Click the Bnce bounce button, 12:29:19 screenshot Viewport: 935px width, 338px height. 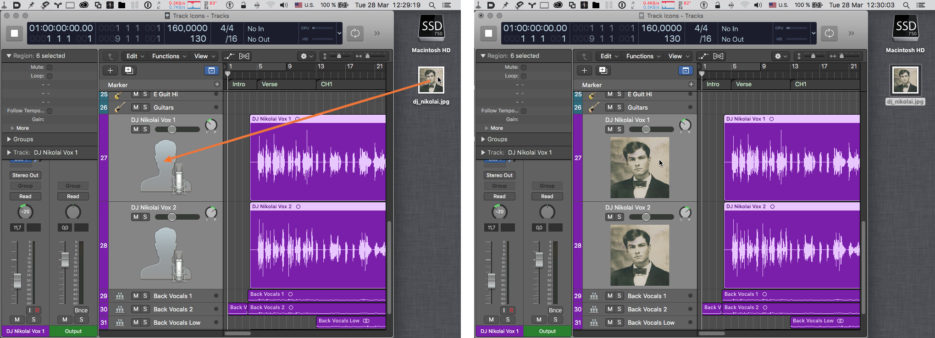pos(81,310)
